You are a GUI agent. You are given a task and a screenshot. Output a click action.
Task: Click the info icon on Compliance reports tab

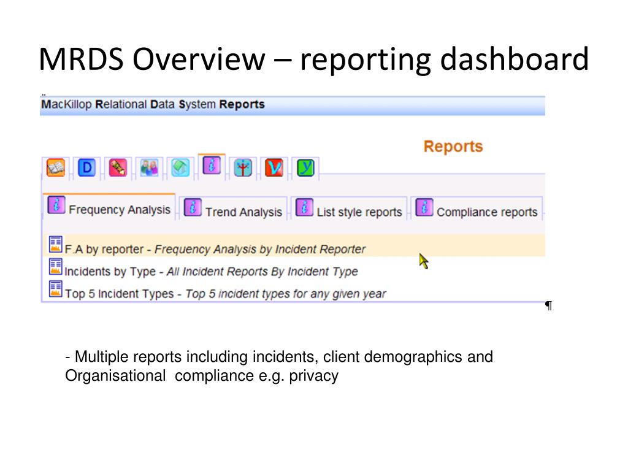tap(424, 207)
